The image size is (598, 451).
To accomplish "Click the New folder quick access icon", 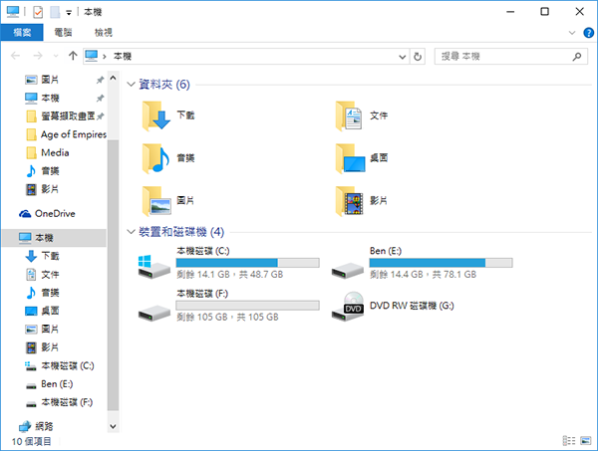I will pos(55,12).
